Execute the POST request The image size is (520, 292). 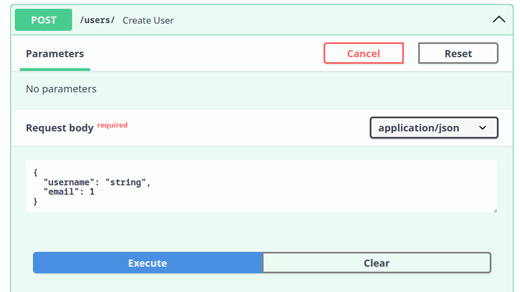pyautogui.click(x=147, y=263)
